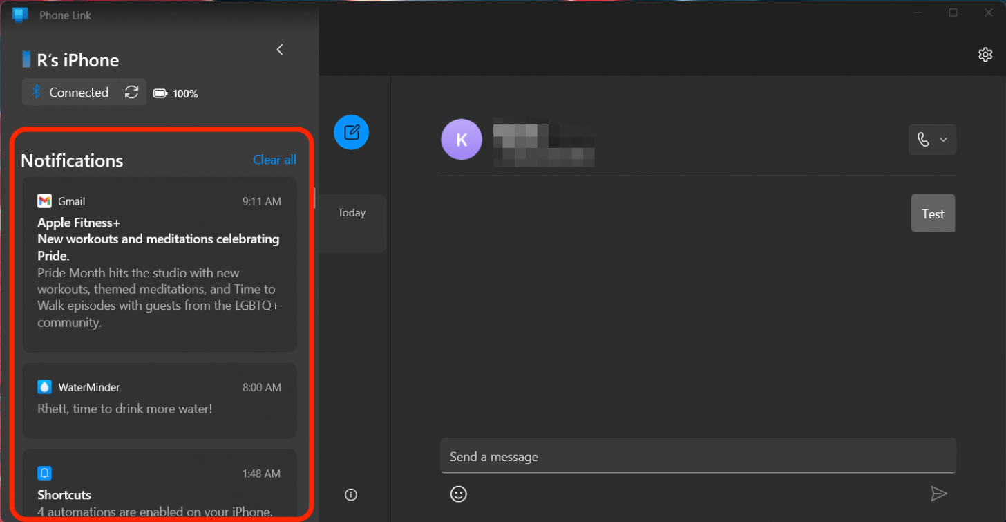Select the Test message bubble
Viewport: 1006px width, 522px height.
933,213
